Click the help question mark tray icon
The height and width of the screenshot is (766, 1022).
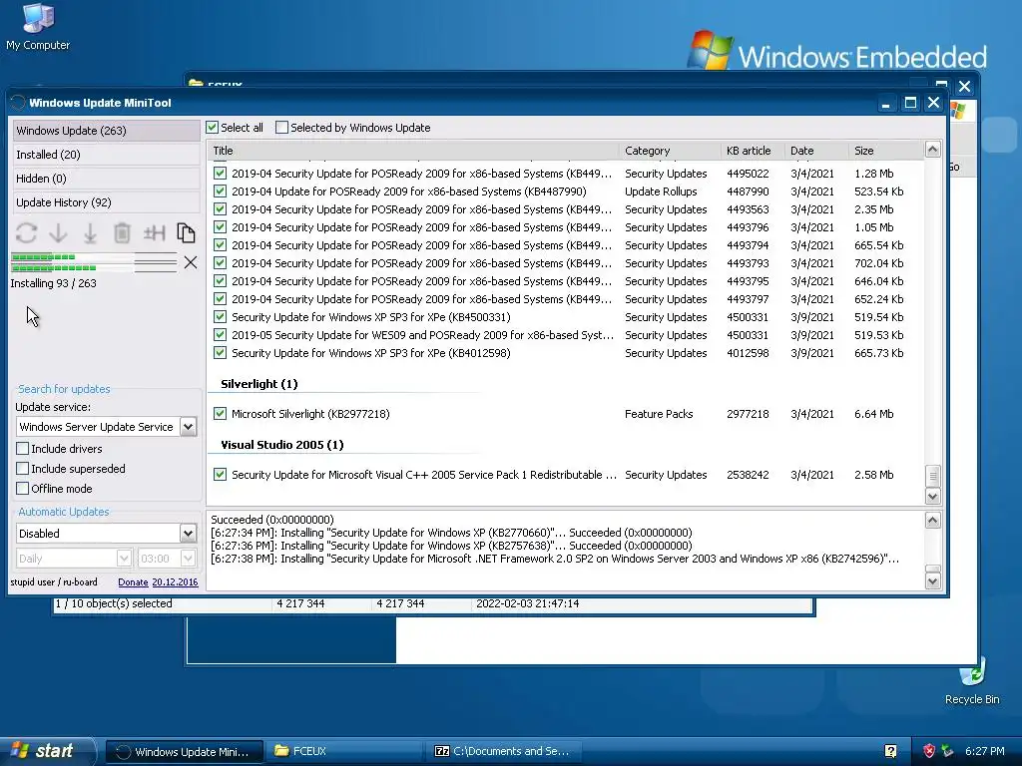coord(890,751)
